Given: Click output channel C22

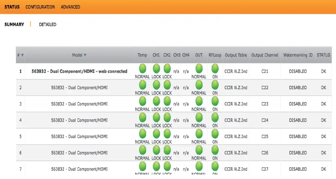Looking at the screenshot, I should (265, 88).
